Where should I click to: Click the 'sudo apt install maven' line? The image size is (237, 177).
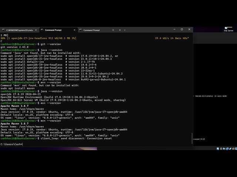[17, 88]
